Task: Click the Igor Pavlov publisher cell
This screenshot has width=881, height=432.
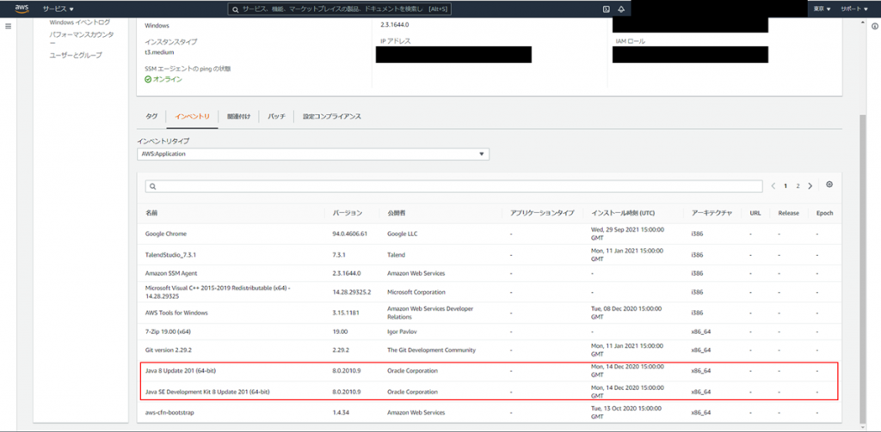Action: pos(403,332)
